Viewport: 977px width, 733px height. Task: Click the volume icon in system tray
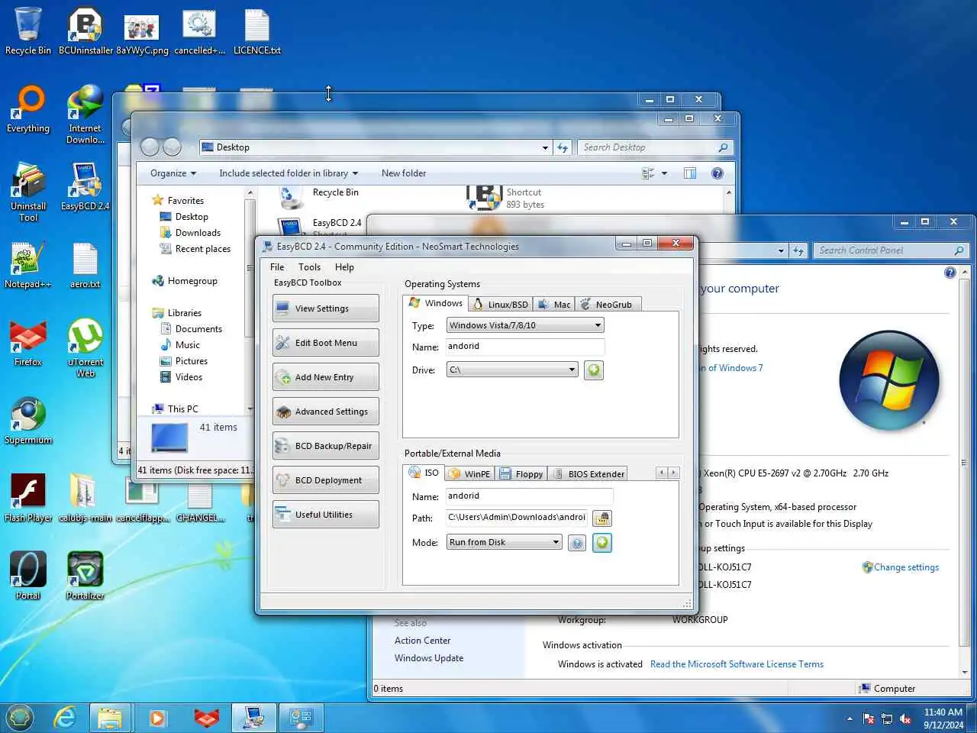[x=905, y=718]
